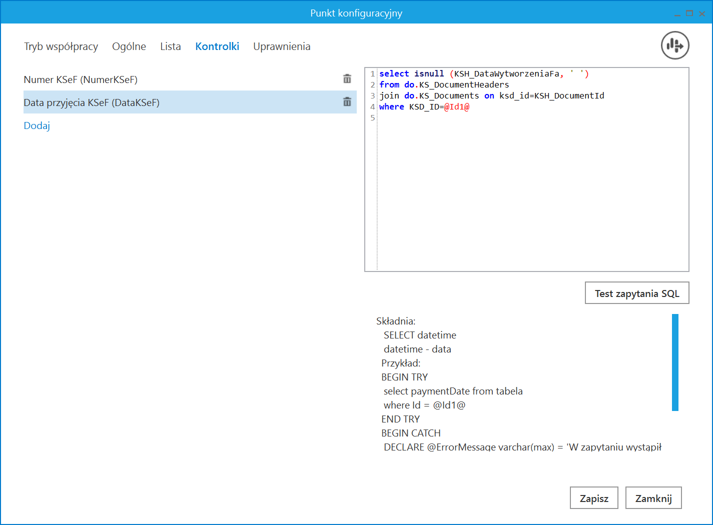Go to the Lista tab
713x525 pixels.
coord(171,46)
